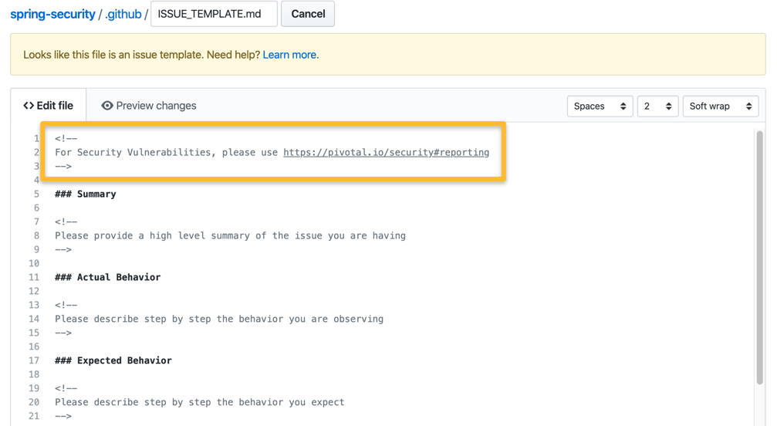The height and width of the screenshot is (426, 777).
Task: Open the Spaces indent mode dropdown
Action: (x=600, y=106)
